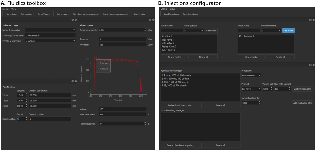Screen dimensions: 316x152
Task: Click the flowrate legend entry in plot
Action: (x=103, y=64)
